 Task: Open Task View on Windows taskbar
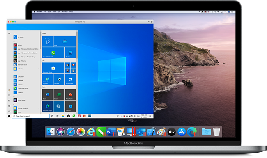(58, 116)
